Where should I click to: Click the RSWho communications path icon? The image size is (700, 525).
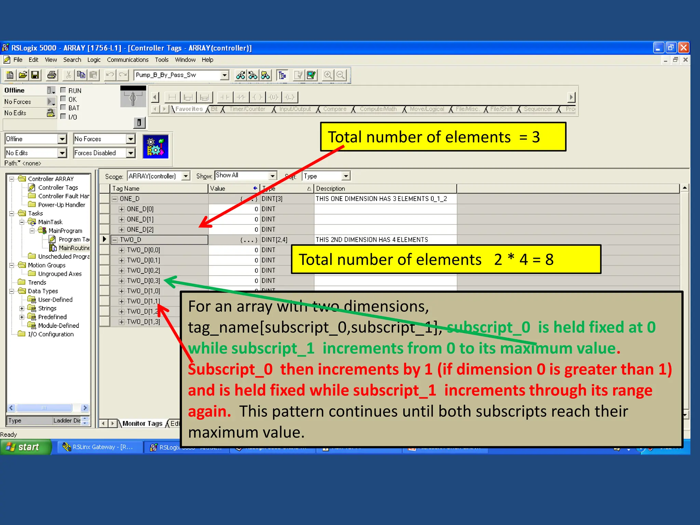(x=156, y=147)
